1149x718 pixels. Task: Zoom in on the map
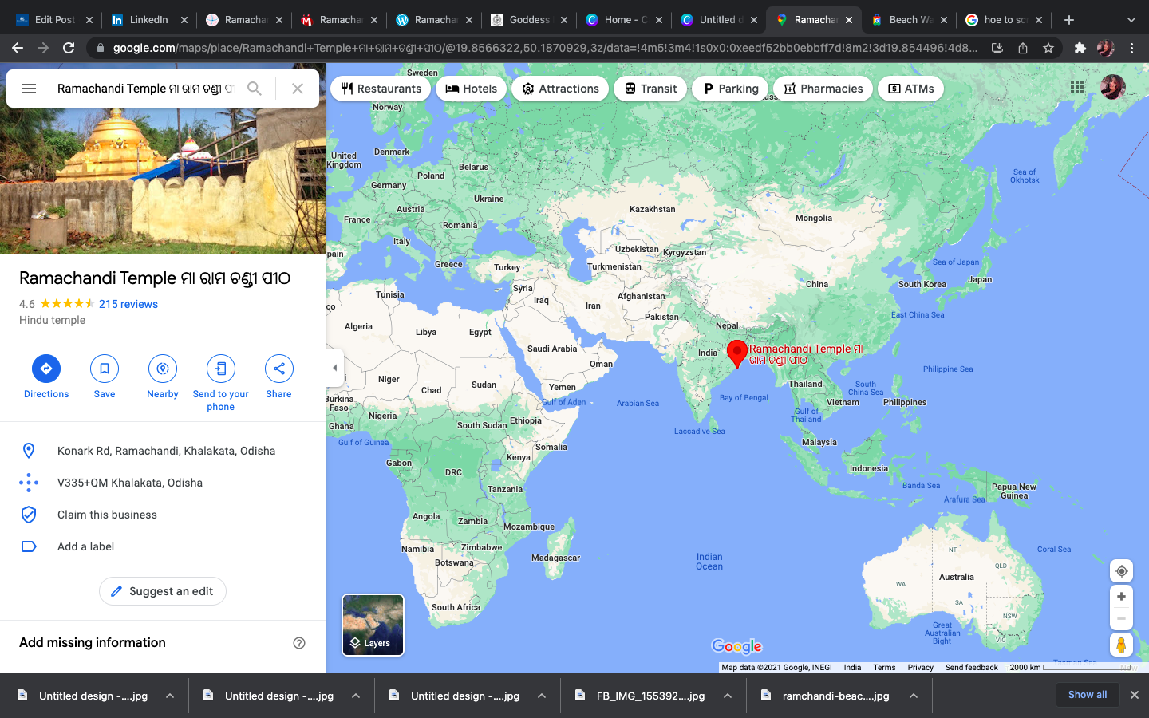click(1121, 597)
